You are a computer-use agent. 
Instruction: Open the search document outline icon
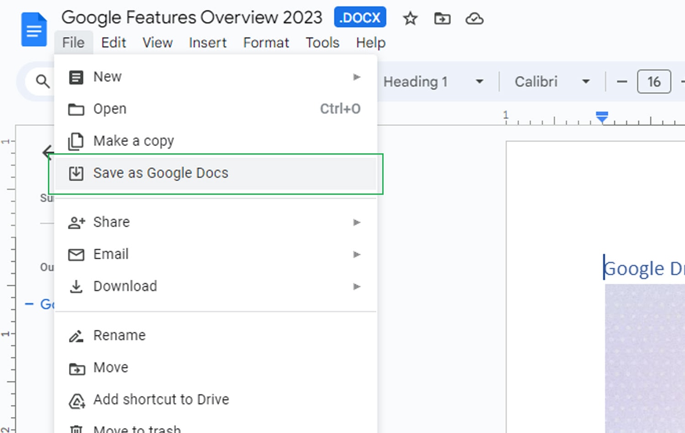tap(42, 81)
